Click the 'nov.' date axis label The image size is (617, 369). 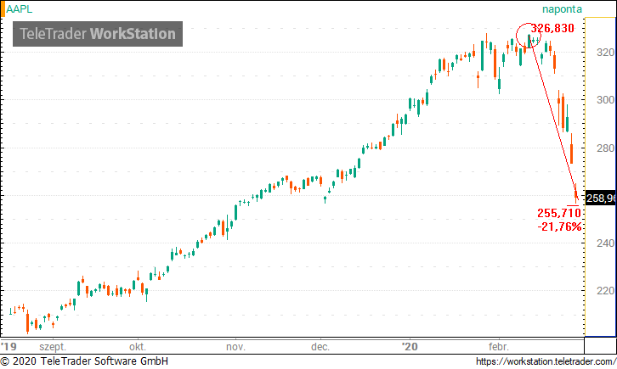[x=235, y=347]
